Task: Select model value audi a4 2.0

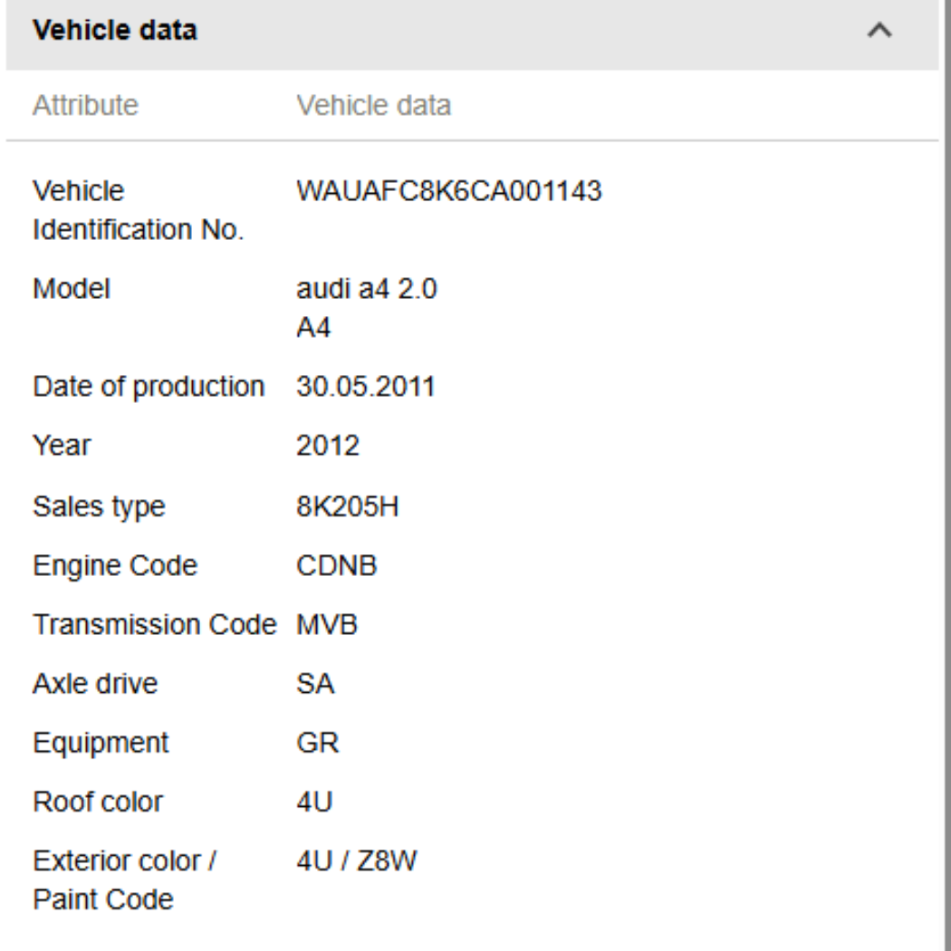Action: point(366,289)
